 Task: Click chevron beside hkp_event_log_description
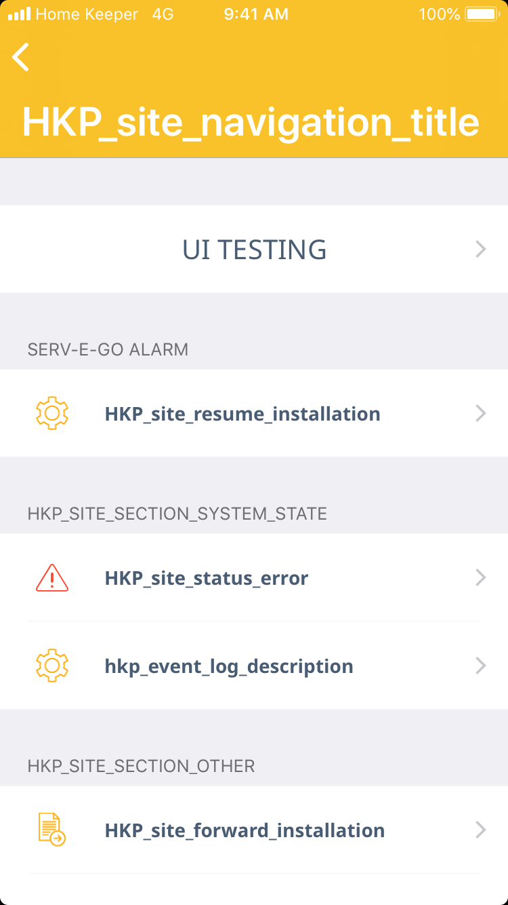tap(481, 666)
